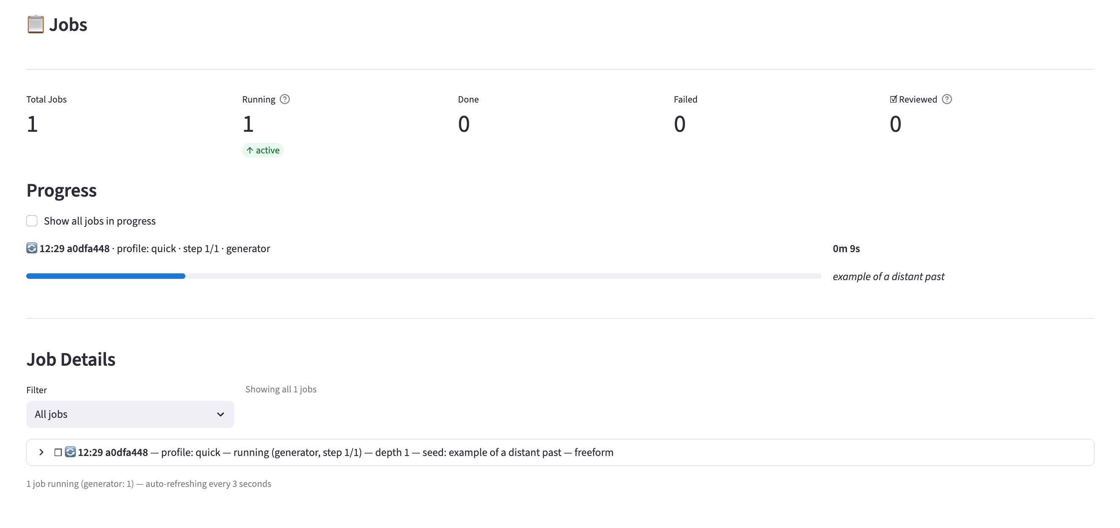Click the Failed jobs count
The height and width of the screenshot is (528, 1120).
(x=679, y=124)
